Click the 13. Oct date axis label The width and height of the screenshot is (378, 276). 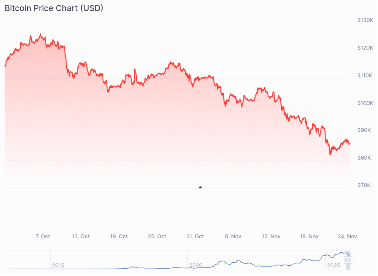pyautogui.click(x=80, y=236)
